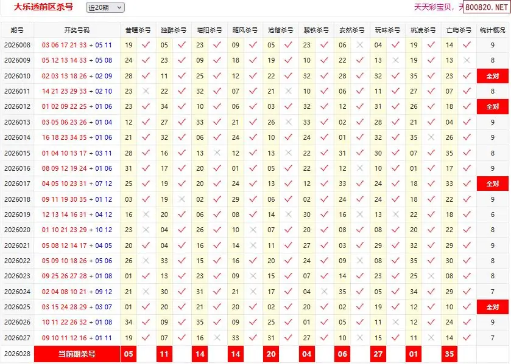Click the red 05 kill number box
Screen dimensions: 511x364
coord(128,354)
